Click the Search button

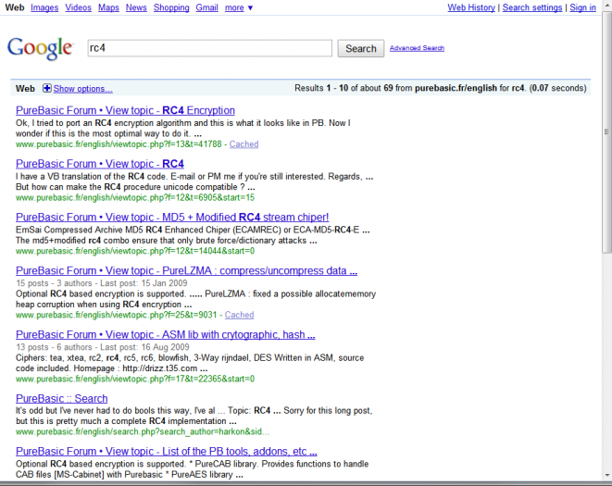(x=361, y=48)
